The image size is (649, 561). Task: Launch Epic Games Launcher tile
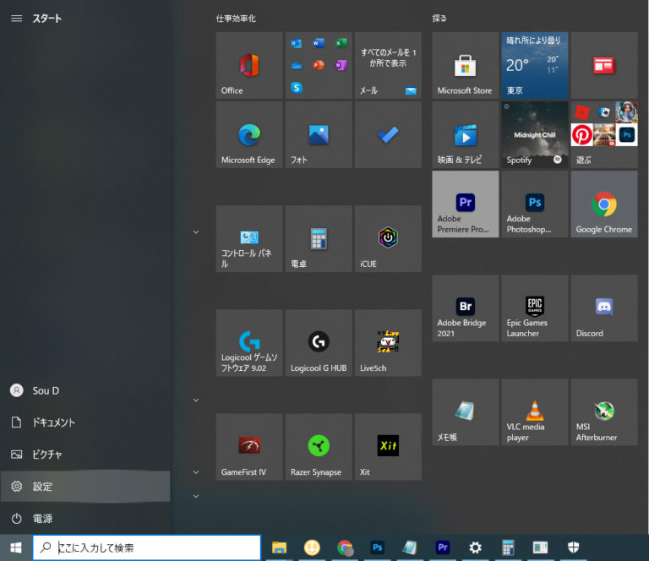(534, 308)
